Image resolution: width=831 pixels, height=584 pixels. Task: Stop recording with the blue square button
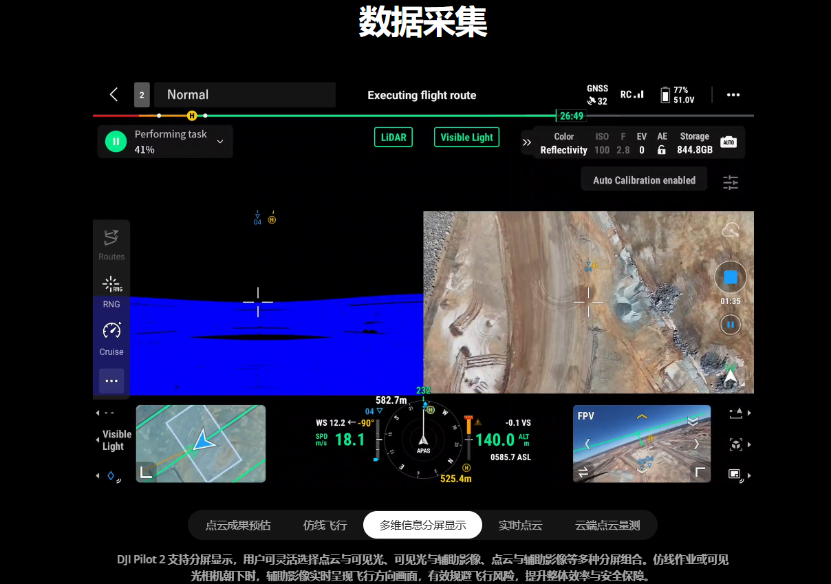[x=731, y=277]
